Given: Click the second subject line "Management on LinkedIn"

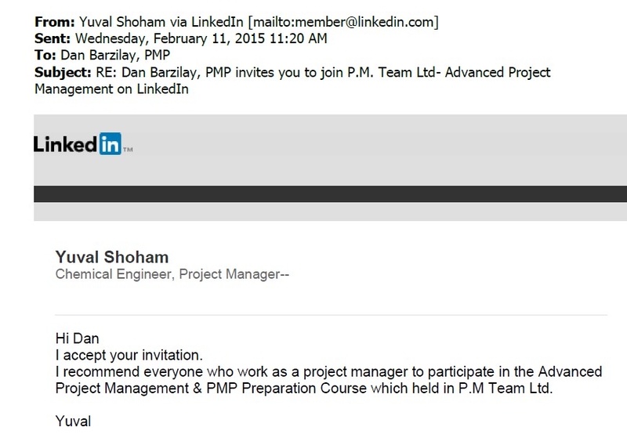Looking at the screenshot, I should 111,89.
